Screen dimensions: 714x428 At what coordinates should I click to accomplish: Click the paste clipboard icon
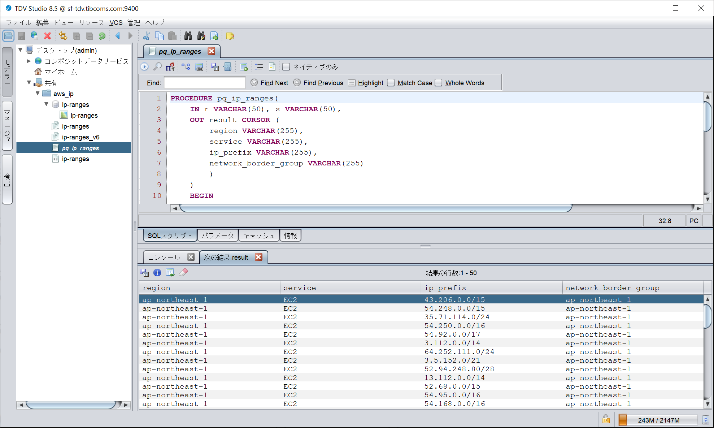(x=172, y=36)
